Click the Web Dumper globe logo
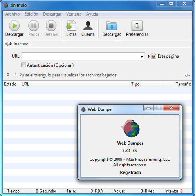195x196 pixels. tap(130, 128)
